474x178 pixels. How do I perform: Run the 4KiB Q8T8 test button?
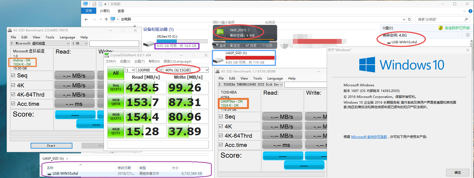click(x=116, y=102)
